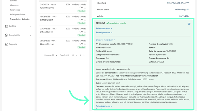This screenshot has height=111, width=197.
Task: Click the Page 1 of 20 indicator
Action: pos(65,55)
